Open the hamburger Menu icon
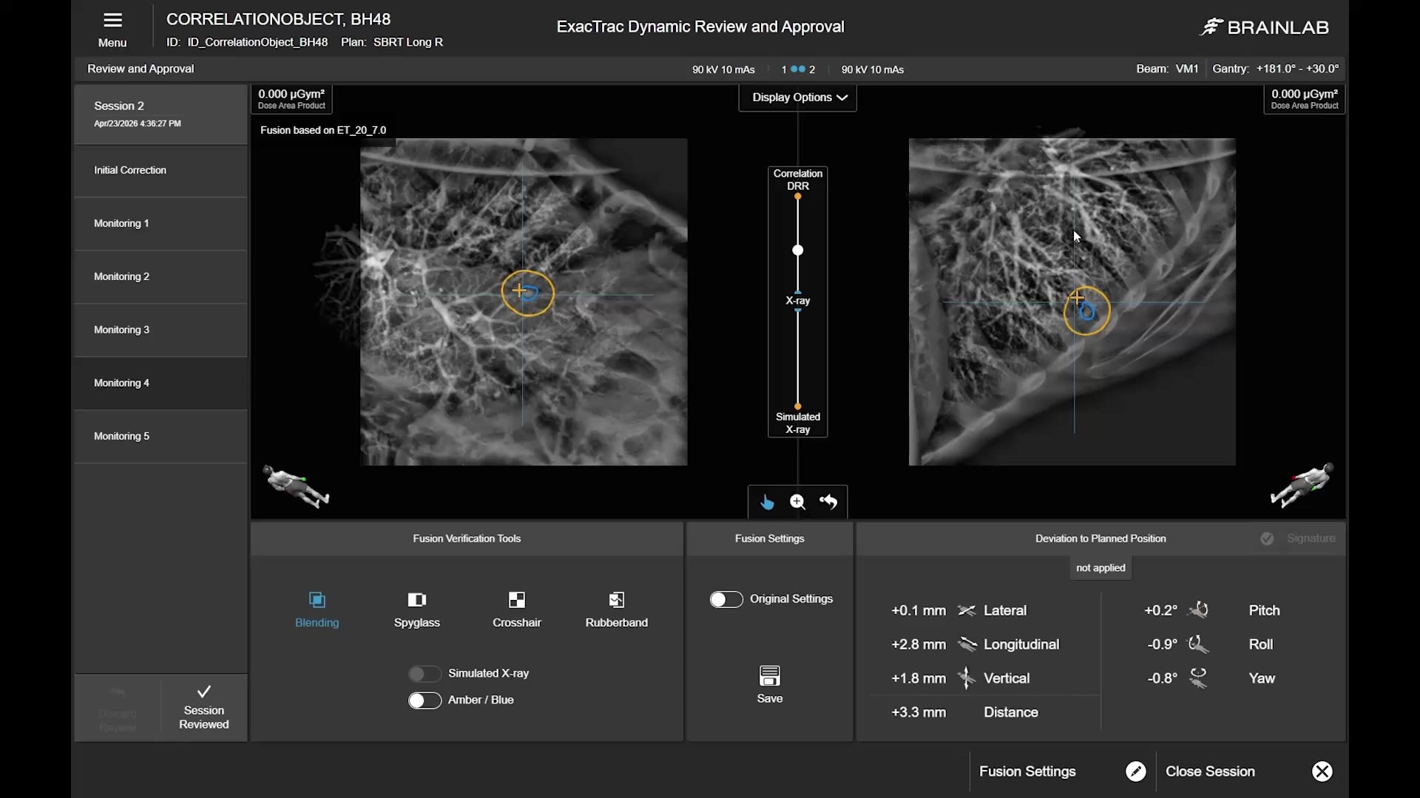The image size is (1420, 798). pos(112,20)
